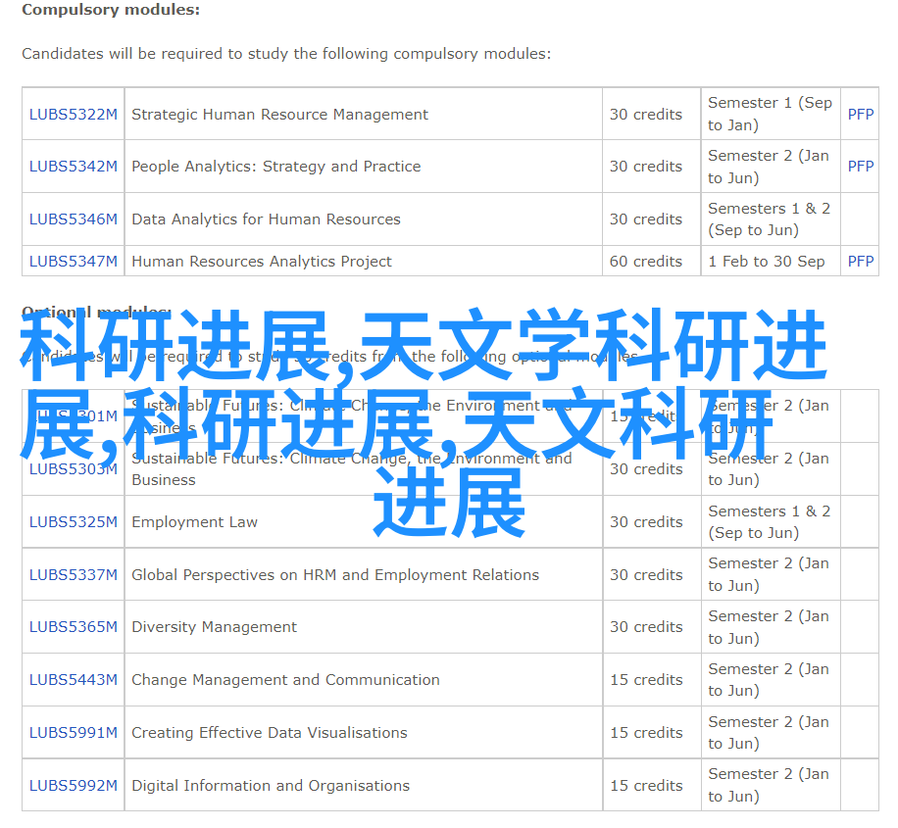Viewport: 898px width, 828px height.
Task: Open PFP link in Strategic Human Resource Management row
Action: tap(860, 115)
